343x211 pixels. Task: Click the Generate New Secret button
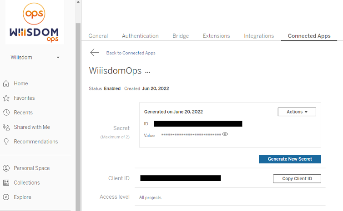pos(290,159)
